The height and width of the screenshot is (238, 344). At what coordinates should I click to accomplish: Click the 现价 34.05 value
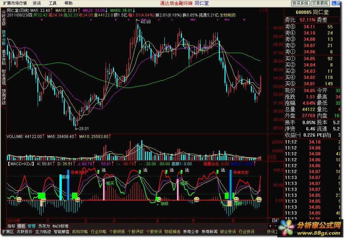[x=309, y=90]
